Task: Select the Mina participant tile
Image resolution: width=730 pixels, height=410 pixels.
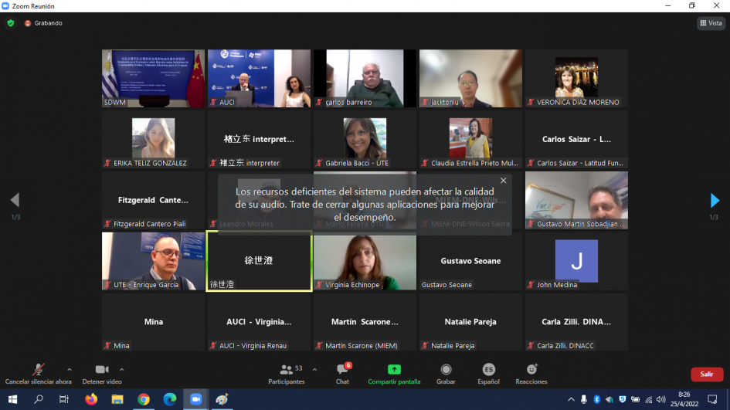Action: [x=153, y=322]
